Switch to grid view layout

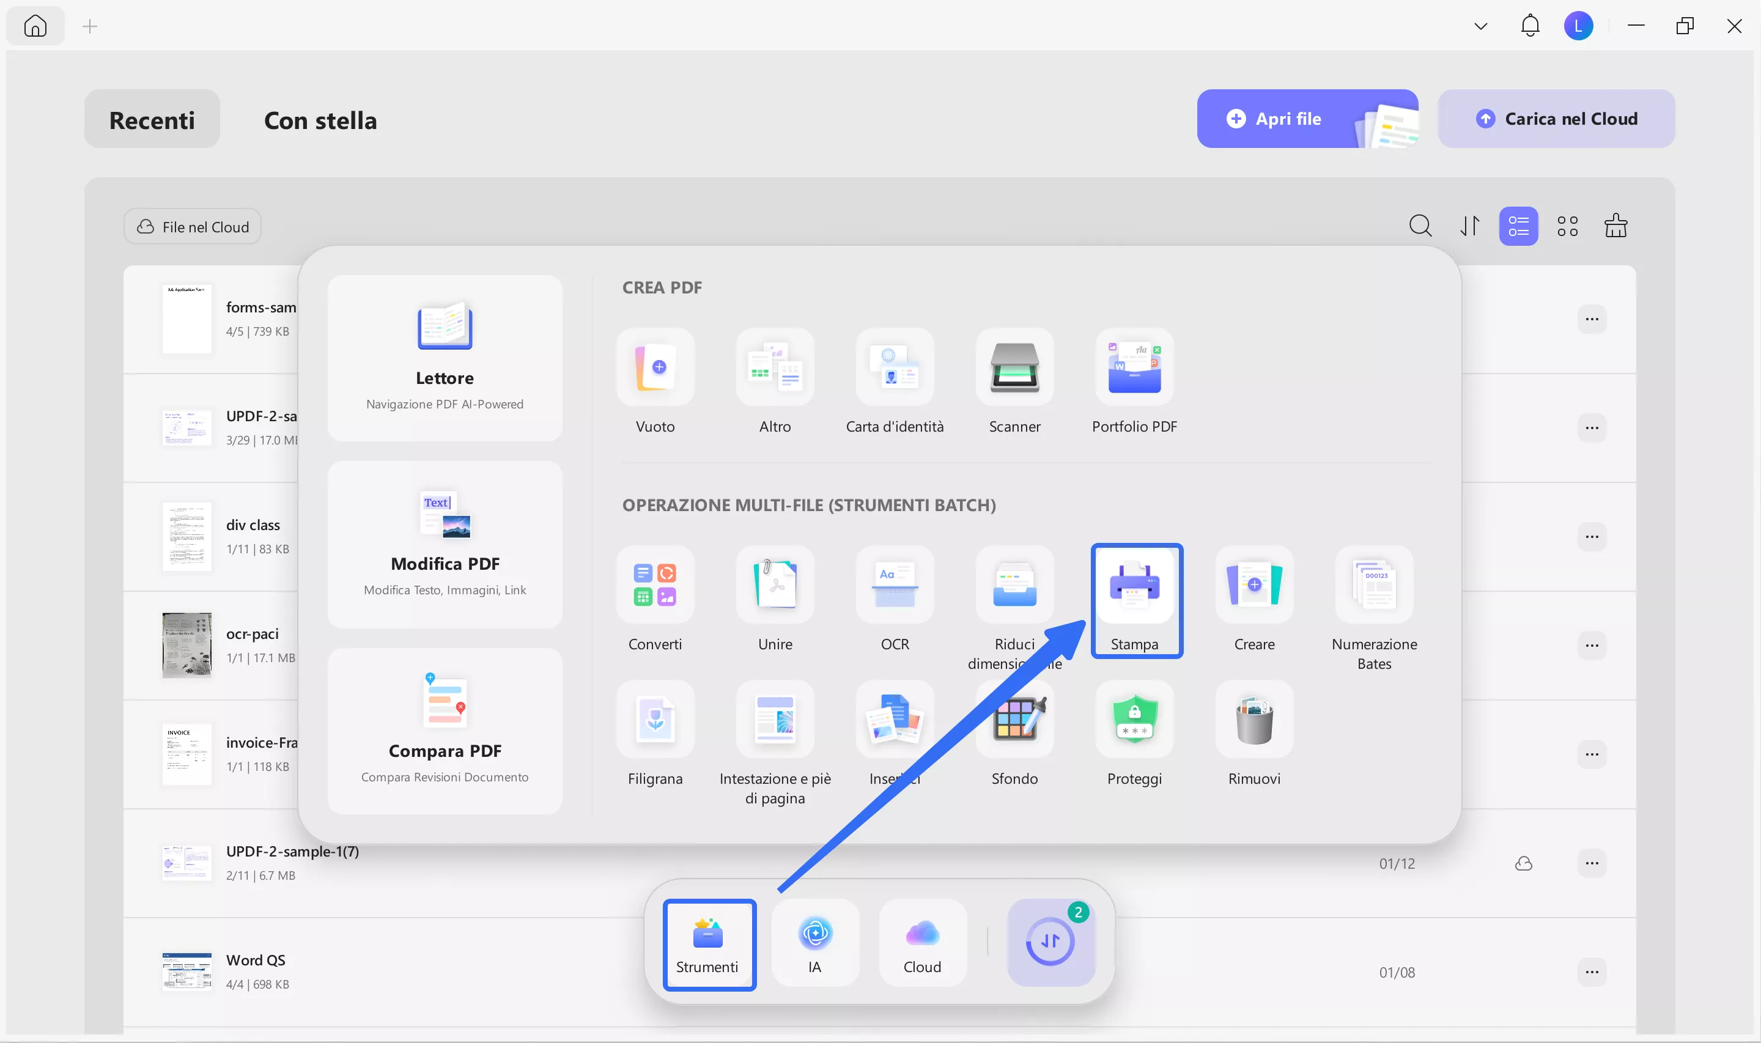(1567, 226)
